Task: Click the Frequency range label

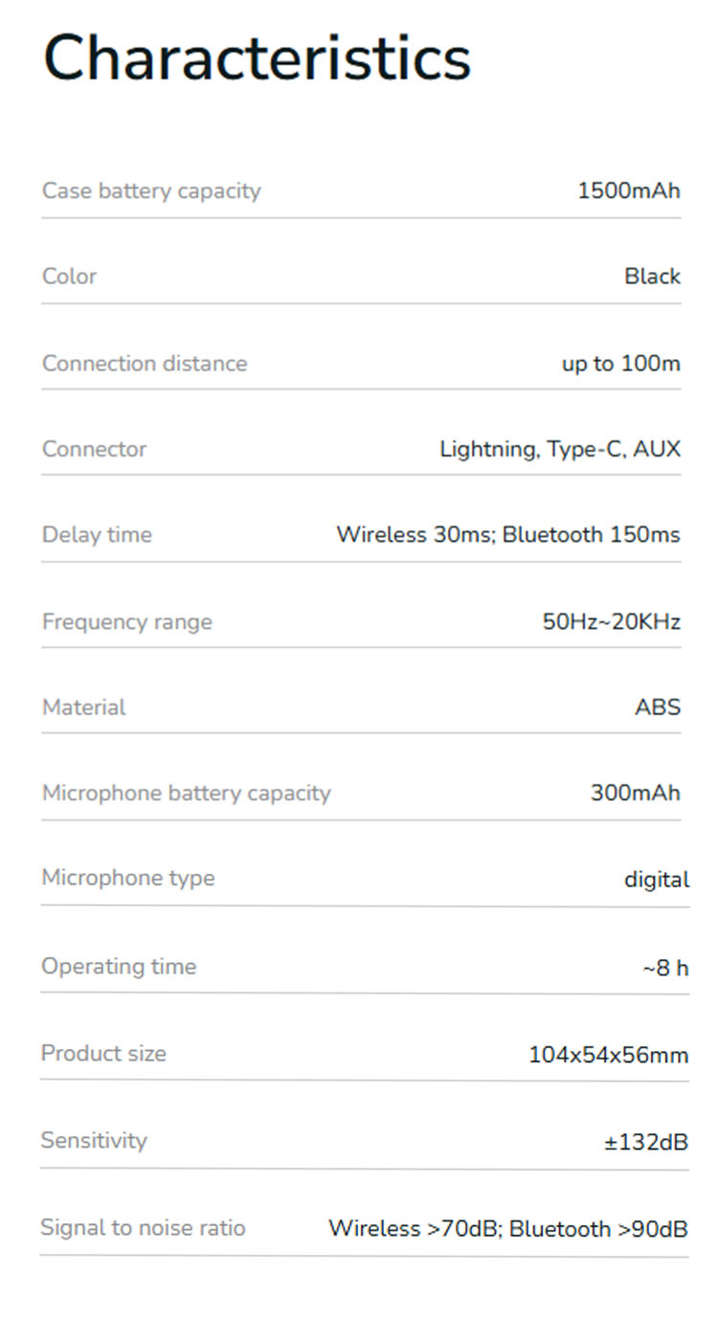Action: click(x=127, y=622)
